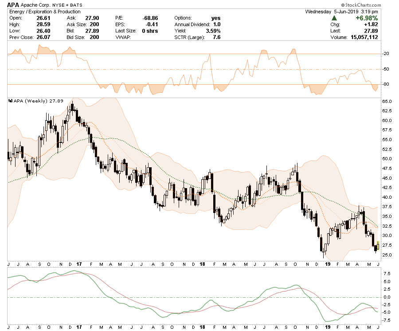Click the Volume value 15,057,112
The height and width of the screenshot is (331, 399).
tap(364, 37)
